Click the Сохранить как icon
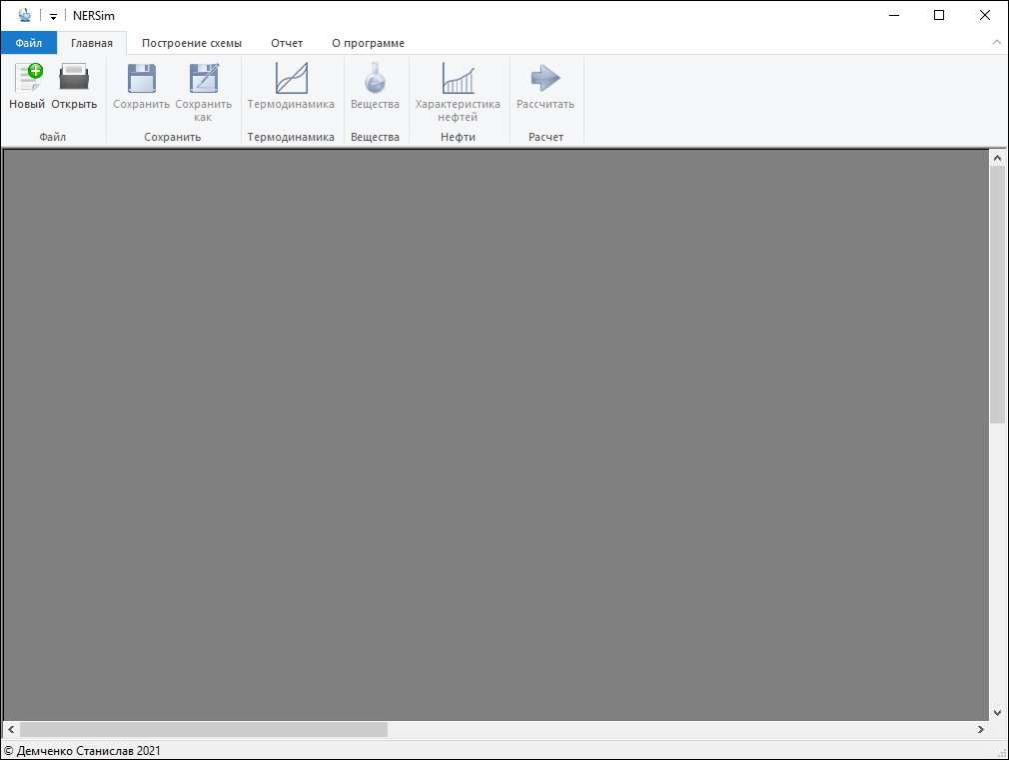The image size is (1009, 760). [x=204, y=78]
